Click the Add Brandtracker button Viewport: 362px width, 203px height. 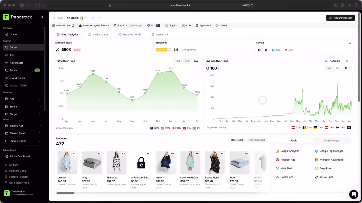(x=340, y=18)
